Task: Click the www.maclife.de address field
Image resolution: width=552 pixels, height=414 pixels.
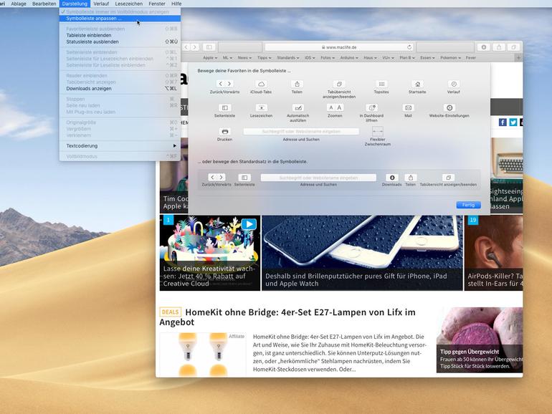Action: pos(339,47)
